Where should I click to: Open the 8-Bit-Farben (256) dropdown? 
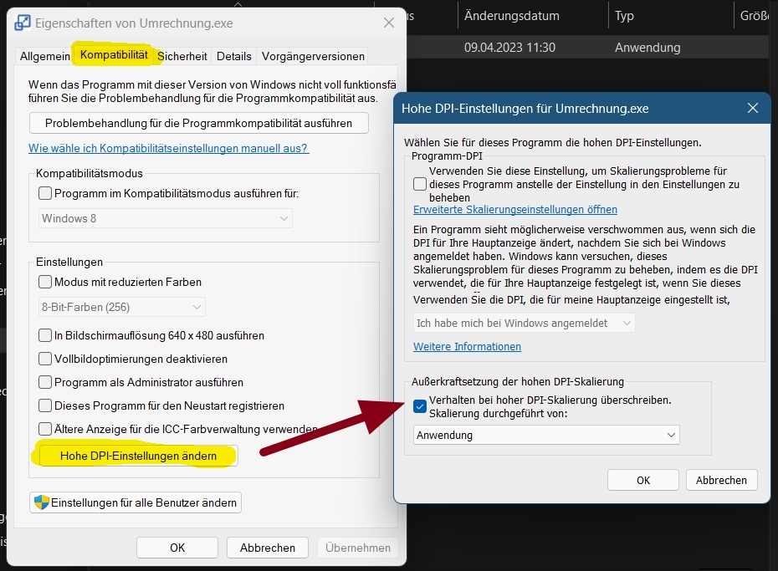coord(122,307)
